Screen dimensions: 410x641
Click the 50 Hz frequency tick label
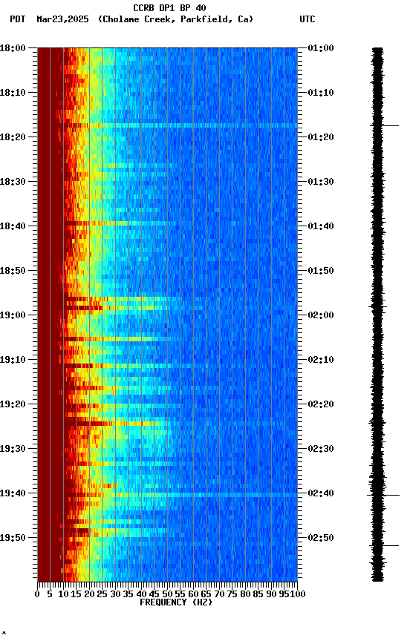(x=167, y=594)
